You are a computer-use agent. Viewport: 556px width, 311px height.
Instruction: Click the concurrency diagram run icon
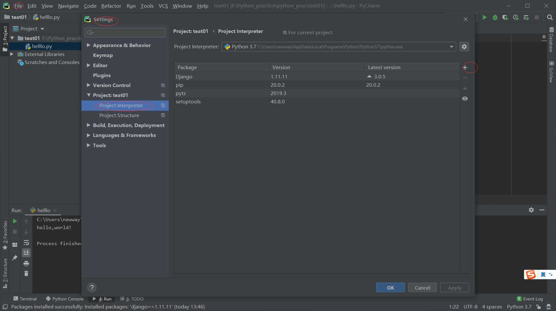(526, 17)
